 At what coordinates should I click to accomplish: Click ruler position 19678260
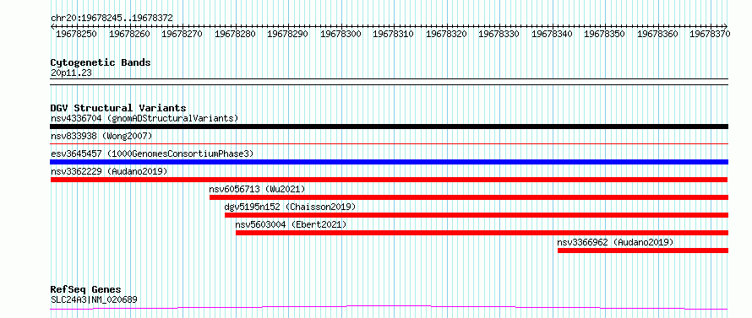point(129,34)
